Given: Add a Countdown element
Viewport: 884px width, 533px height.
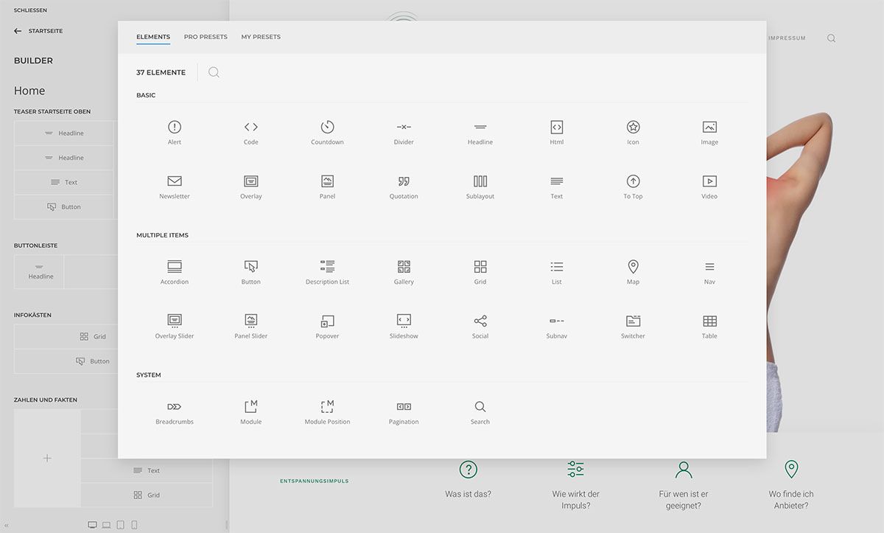Looking at the screenshot, I should coord(327,132).
